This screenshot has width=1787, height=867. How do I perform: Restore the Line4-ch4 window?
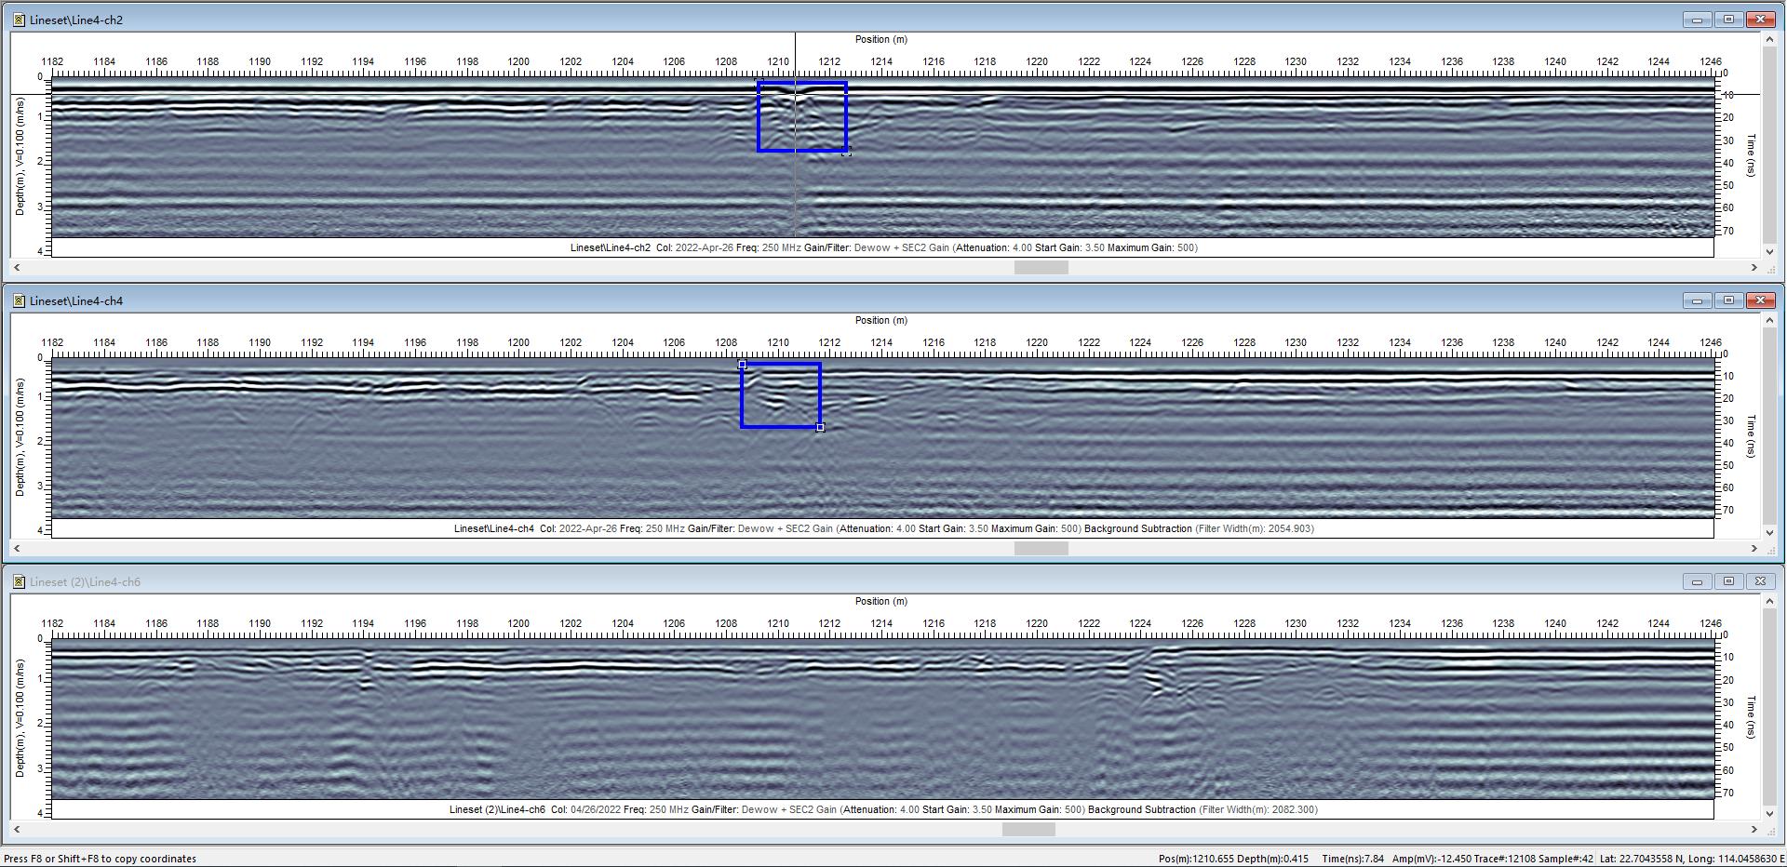(1730, 300)
